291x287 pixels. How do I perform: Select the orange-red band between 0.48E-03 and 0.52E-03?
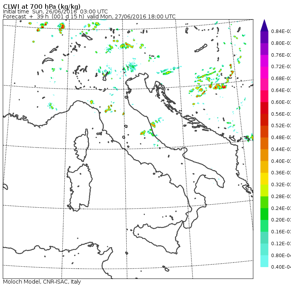tap(264, 131)
